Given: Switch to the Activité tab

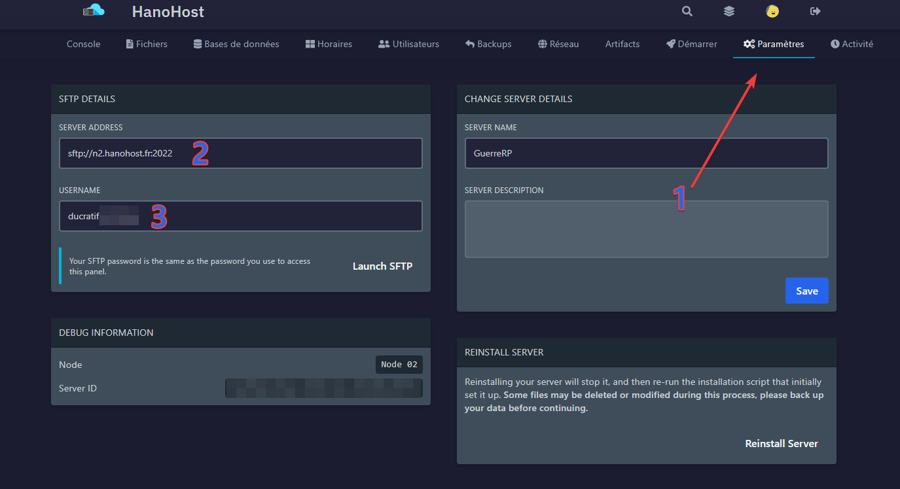Looking at the screenshot, I should click(852, 44).
